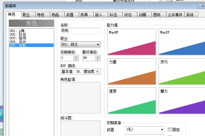Open the 图块 tab
Viewport: 205px width, 136px height.
pos(159,15)
